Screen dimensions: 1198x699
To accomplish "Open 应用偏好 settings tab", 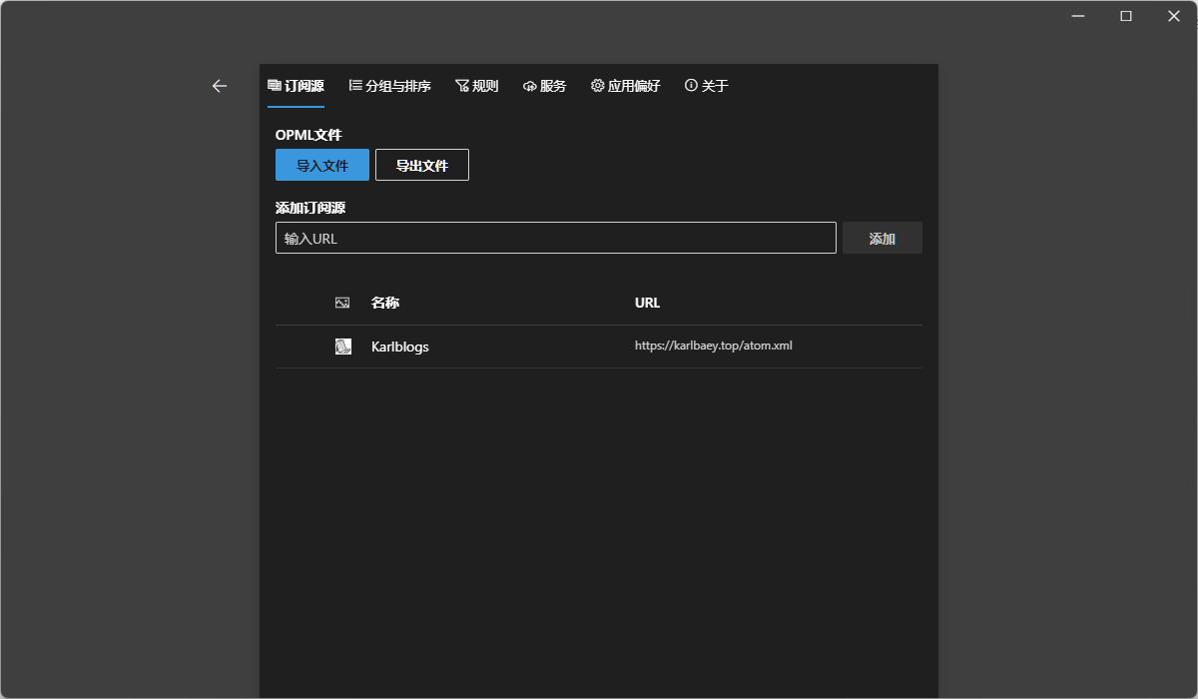I will click(625, 86).
